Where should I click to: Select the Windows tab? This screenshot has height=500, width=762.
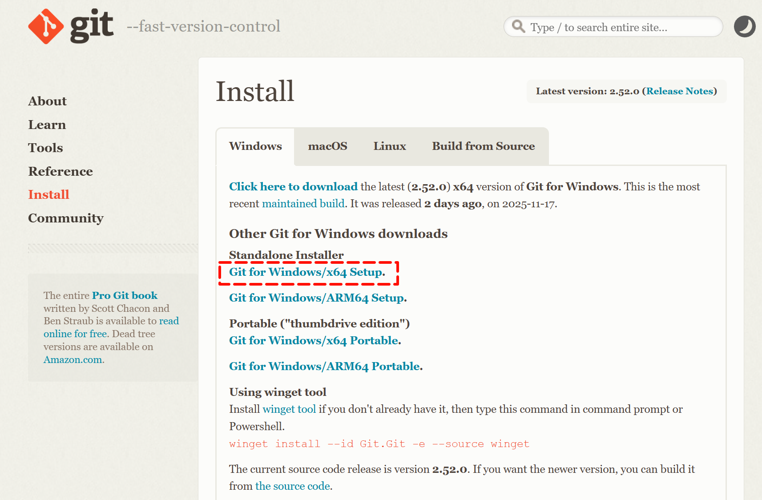click(x=255, y=146)
